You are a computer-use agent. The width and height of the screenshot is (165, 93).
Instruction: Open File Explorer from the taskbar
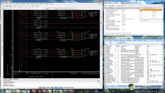click(7, 91)
